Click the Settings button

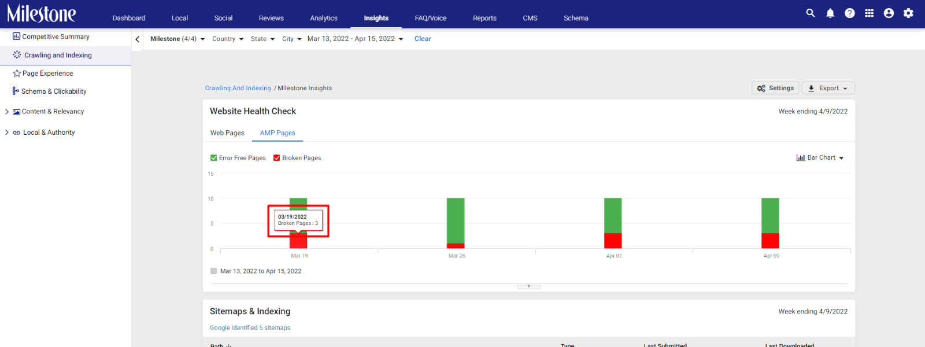point(775,88)
